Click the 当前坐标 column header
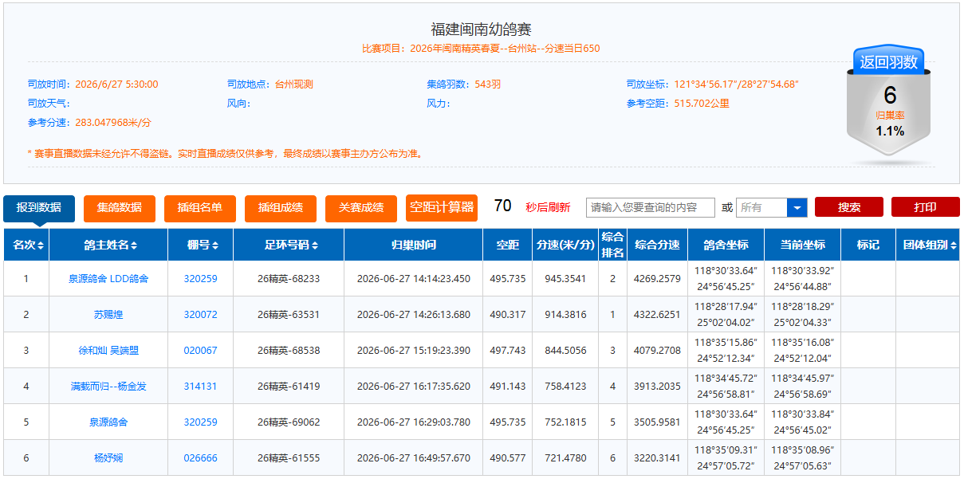This screenshot has width=964, height=479. [803, 245]
